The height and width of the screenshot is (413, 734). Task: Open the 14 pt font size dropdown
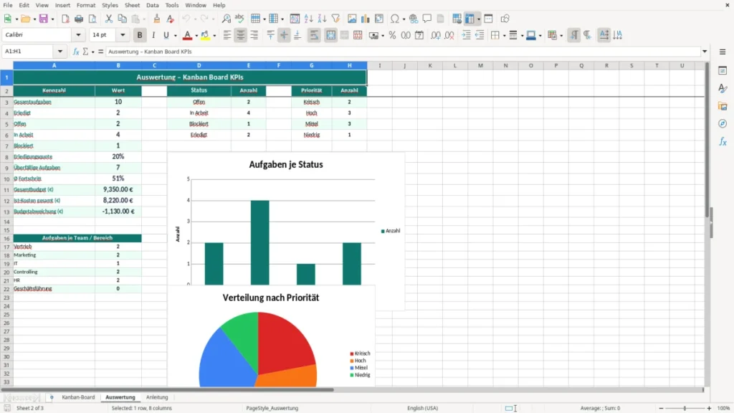point(123,35)
